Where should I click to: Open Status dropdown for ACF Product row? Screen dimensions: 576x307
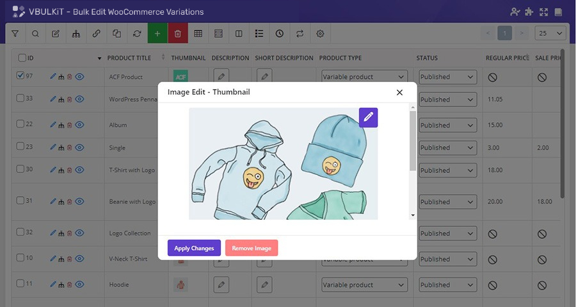pos(448,77)
